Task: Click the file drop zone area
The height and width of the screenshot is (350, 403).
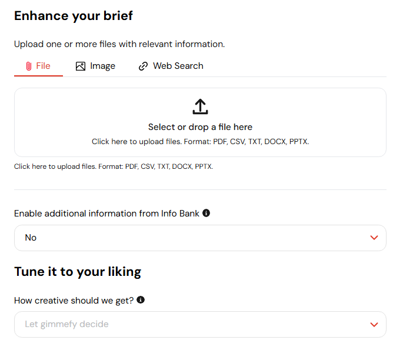Action: click(200, 122)
